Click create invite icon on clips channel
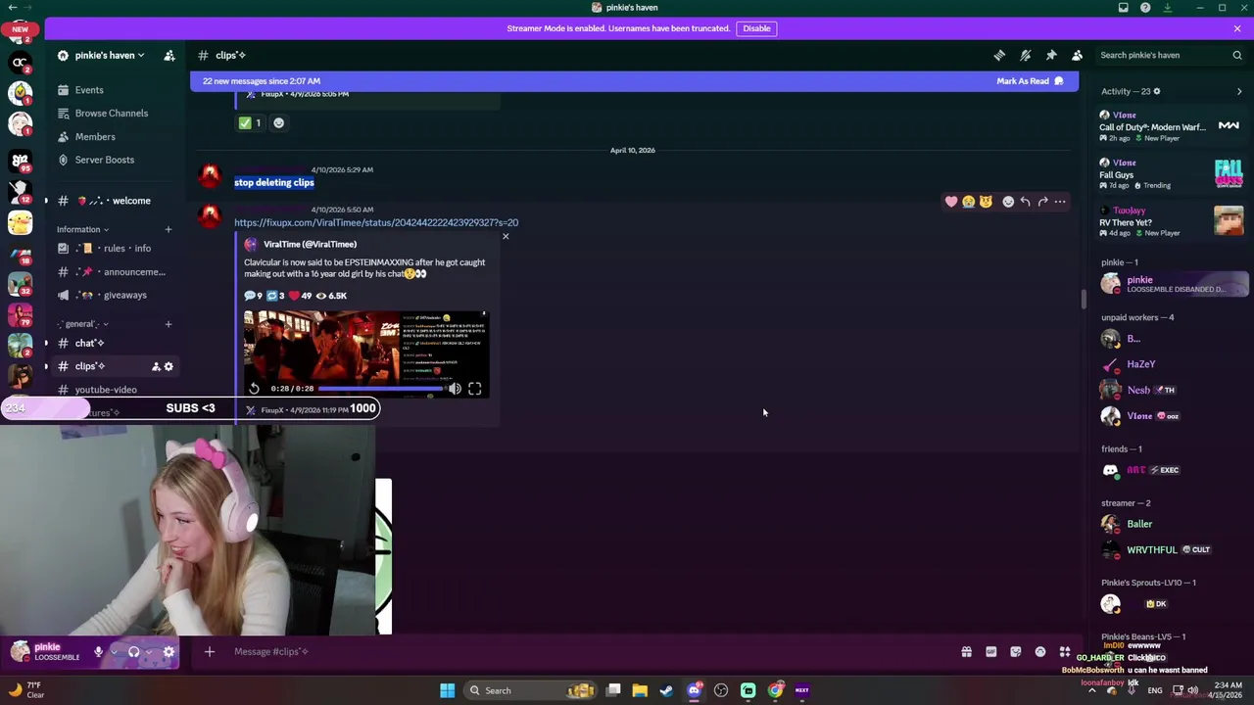The width and height of the screenshot is (1254, 705). 155,366
